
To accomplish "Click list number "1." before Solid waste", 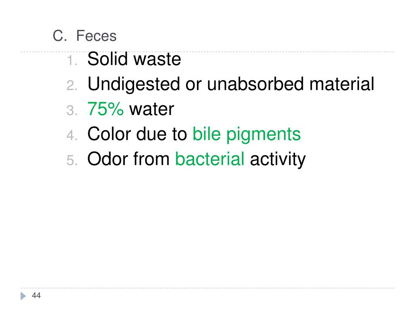I will tap(72, 62).
